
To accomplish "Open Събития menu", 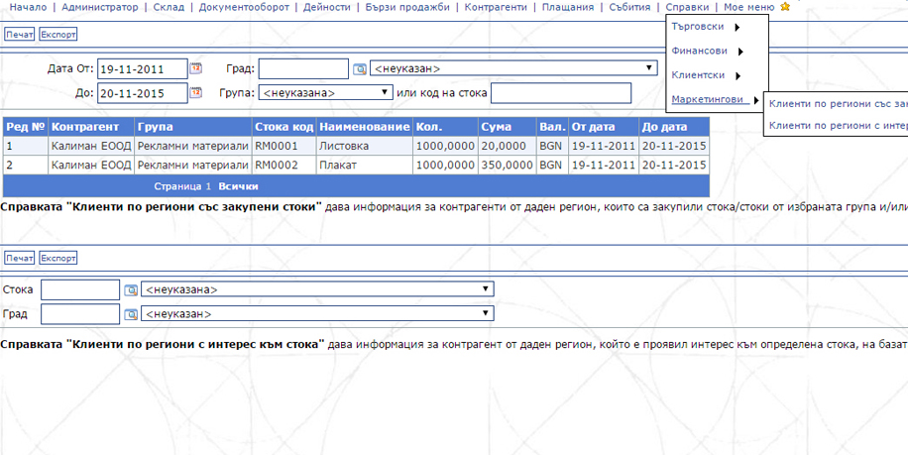I will (629, 7).
